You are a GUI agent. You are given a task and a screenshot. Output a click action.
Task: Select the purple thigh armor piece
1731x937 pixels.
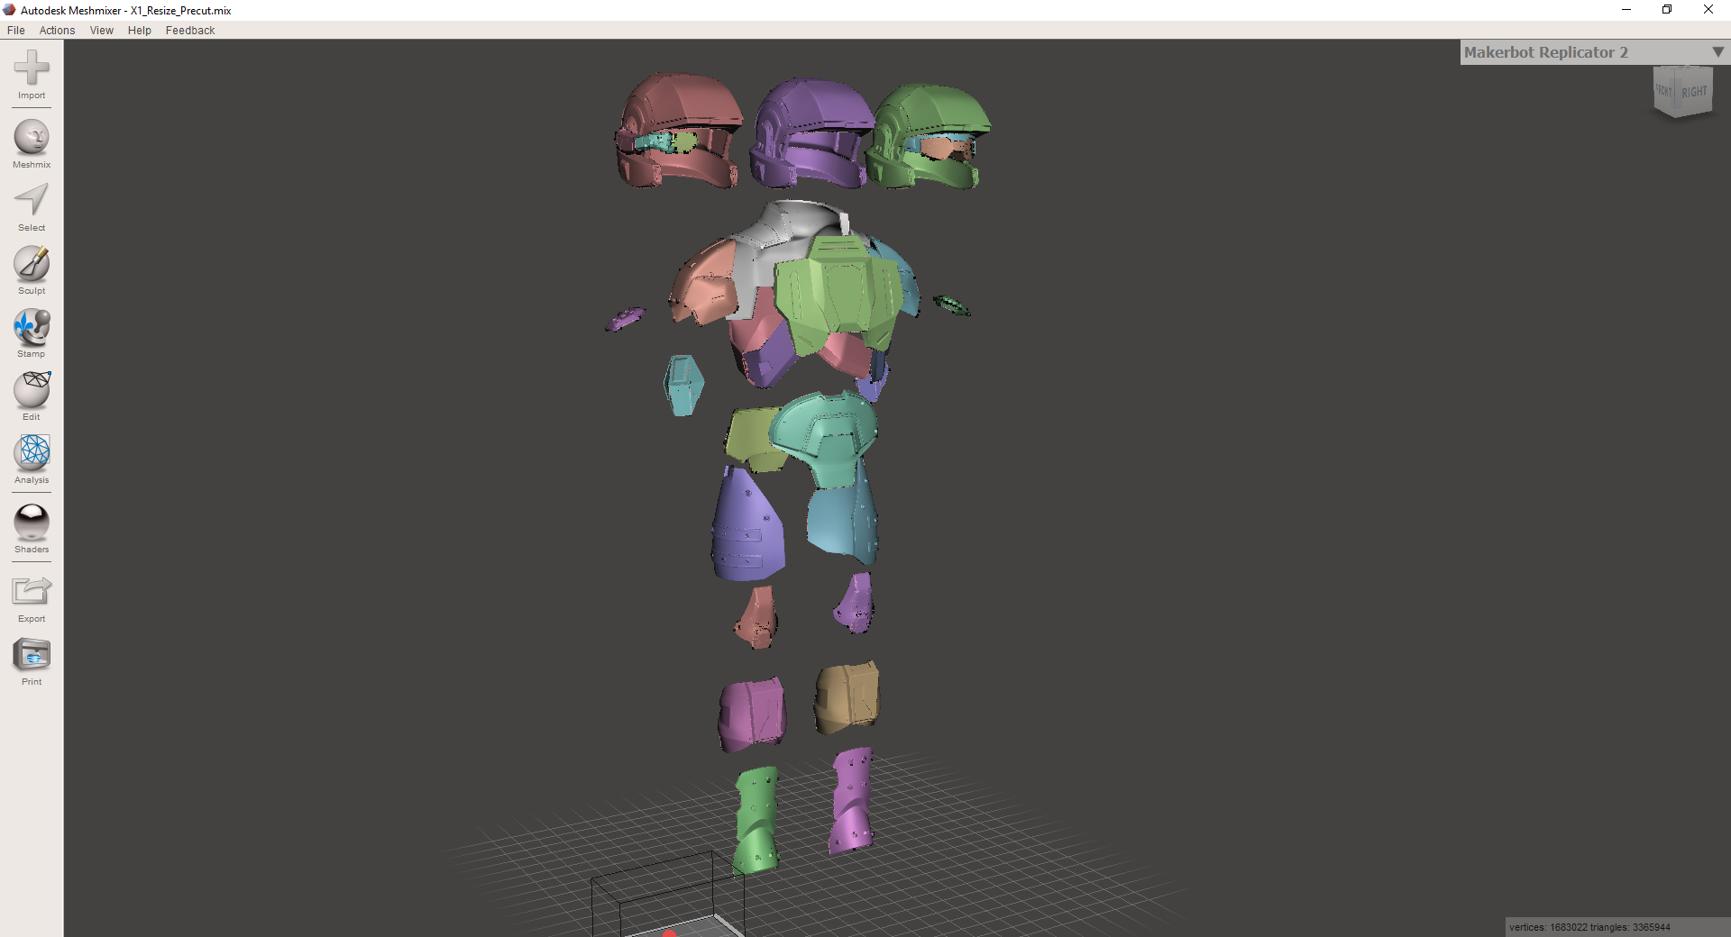click(746, 524)
